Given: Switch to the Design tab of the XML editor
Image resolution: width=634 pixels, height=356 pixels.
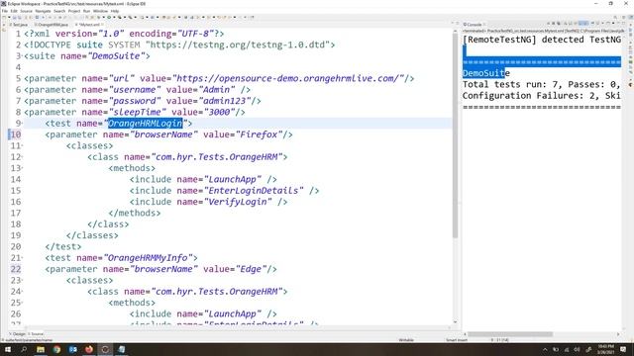Looking at the screenshot, I should pyautogui.click(x=18, y=334).
